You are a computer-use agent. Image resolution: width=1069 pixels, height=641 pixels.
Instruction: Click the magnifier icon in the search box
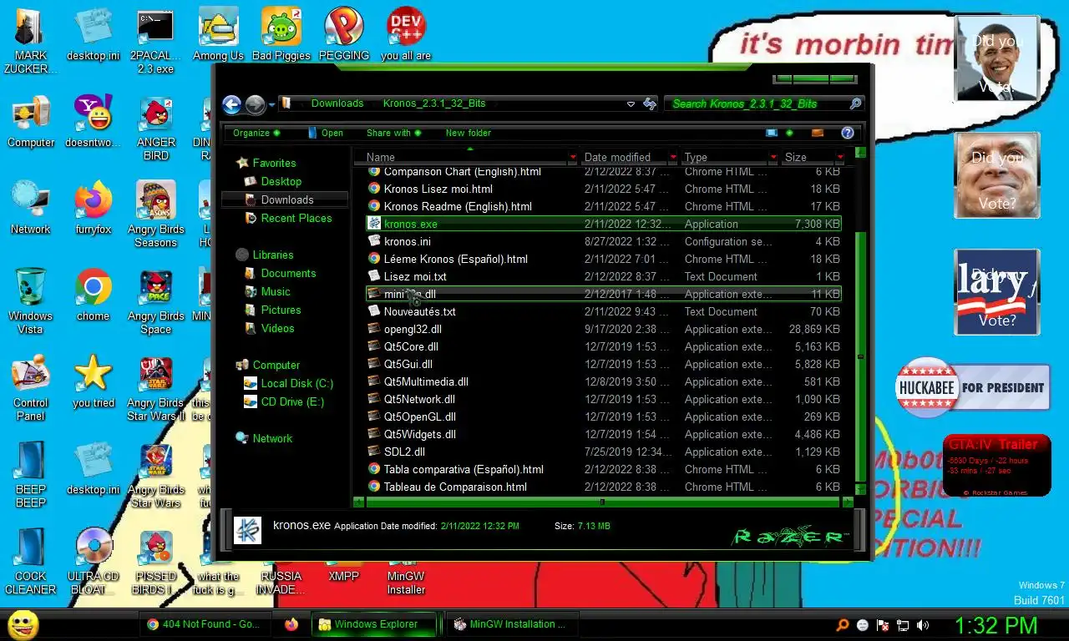pyautogui.click(x=855, y=103)
